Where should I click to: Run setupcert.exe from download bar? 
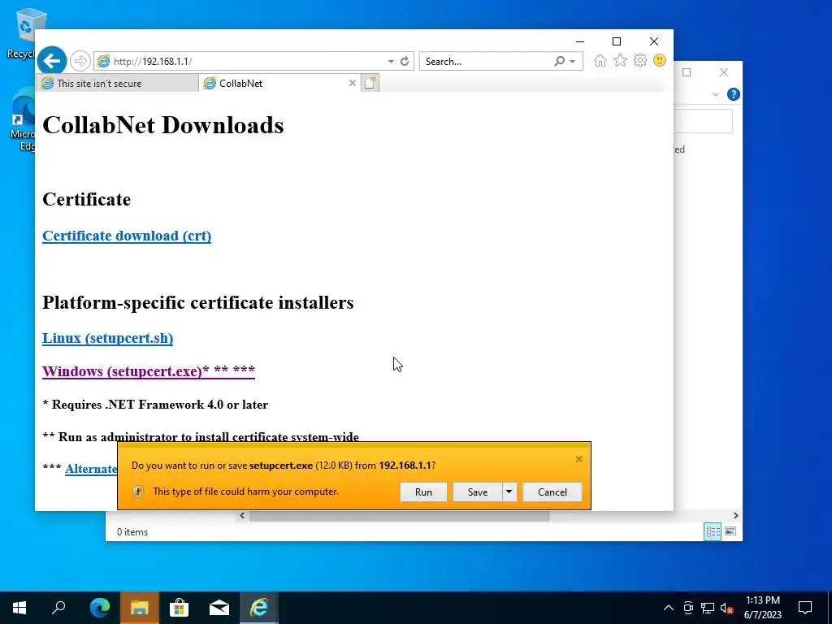(423, 492)
